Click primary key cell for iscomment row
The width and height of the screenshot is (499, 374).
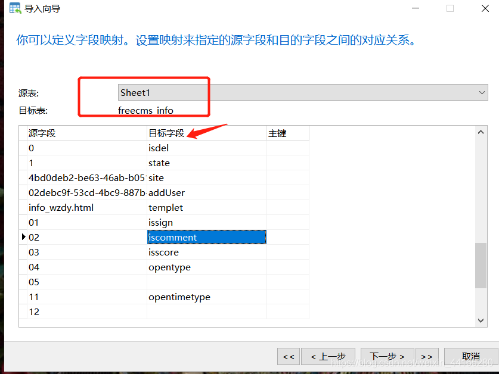pyautogui.click(x=288, y=237)
